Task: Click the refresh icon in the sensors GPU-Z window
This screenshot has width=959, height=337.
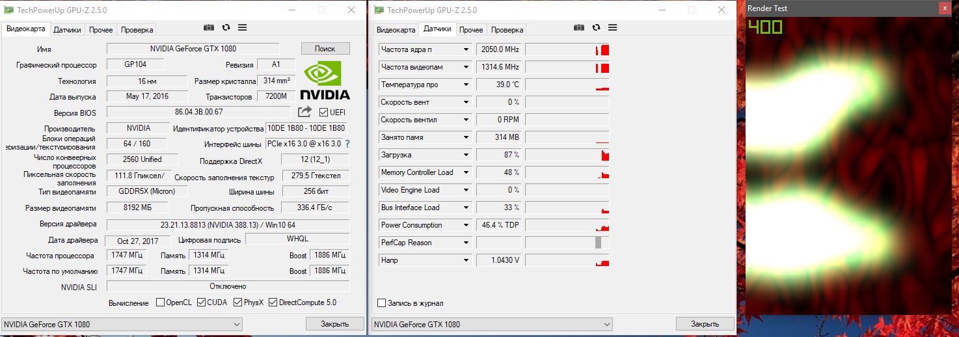Action: tap(596, 28)
